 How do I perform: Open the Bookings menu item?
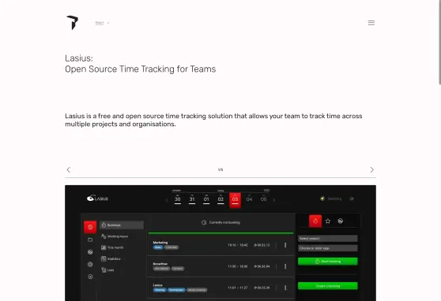tap(122, 225)
